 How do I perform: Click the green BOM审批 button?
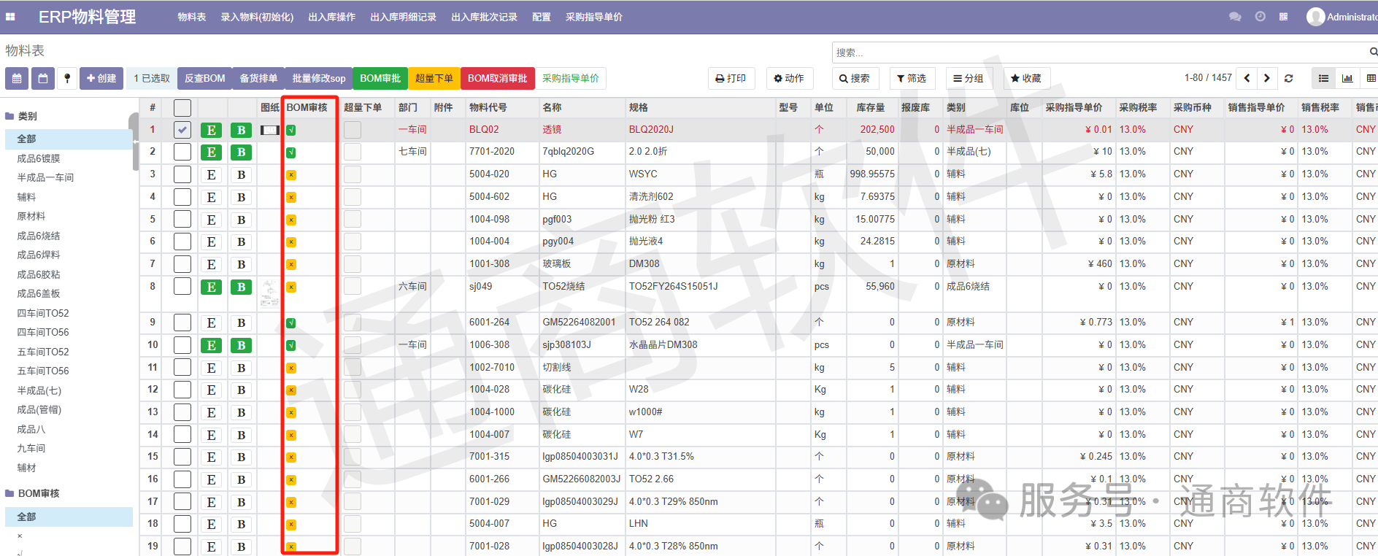coord(380,78)
